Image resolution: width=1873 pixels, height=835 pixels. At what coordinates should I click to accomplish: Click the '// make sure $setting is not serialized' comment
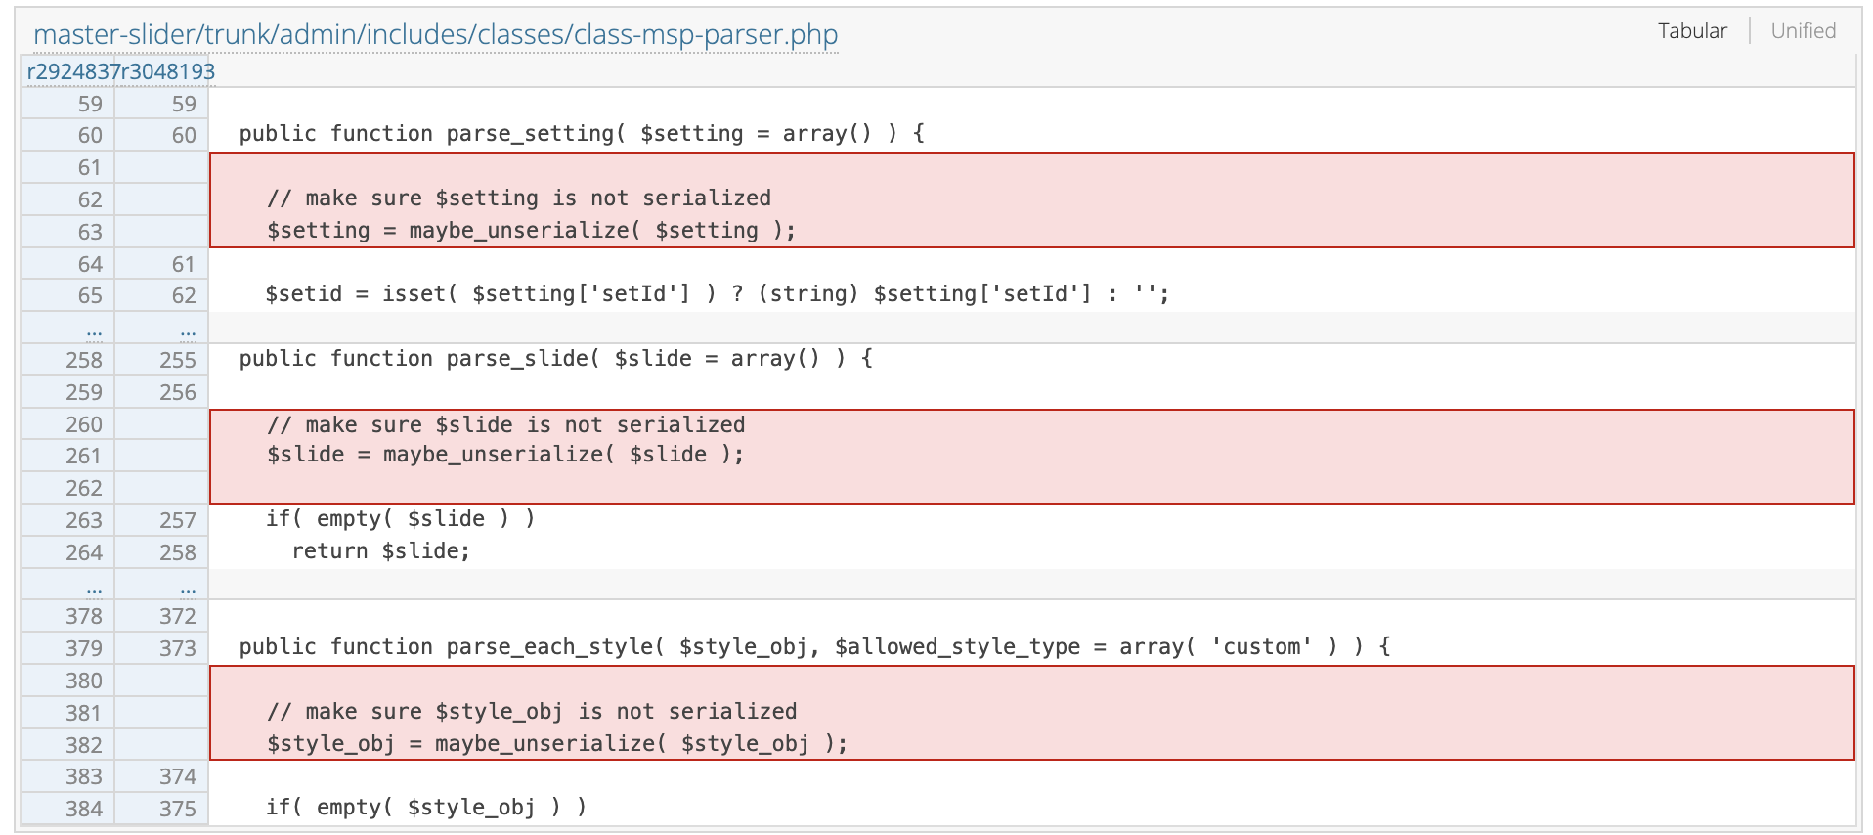[519, 198]
